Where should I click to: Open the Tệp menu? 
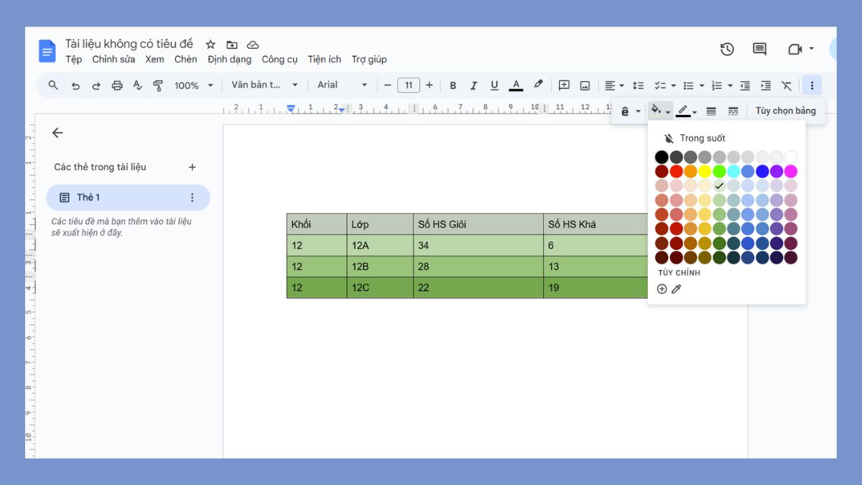(x=74, y=60)
